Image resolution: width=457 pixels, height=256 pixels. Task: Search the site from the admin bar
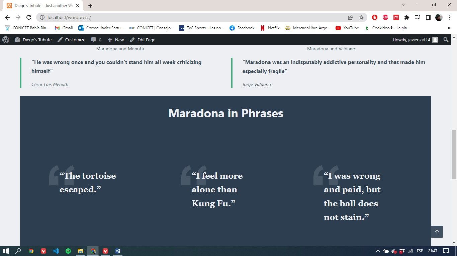(x=446, y=40)
